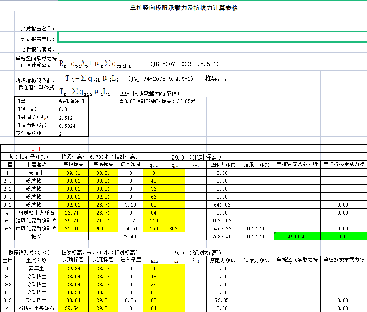Select the 桩长 row label
This screenshot has width=367, height=312.
click(x=36, y=236)
